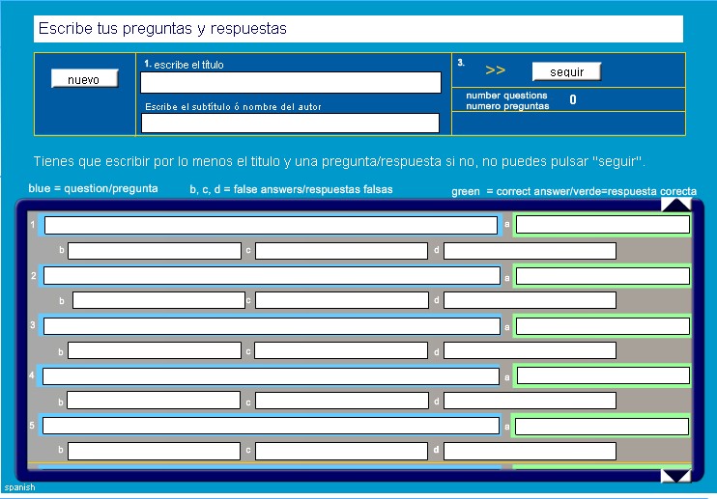717x499 pixels.
Task: Click the scroll up arrow of the question list
Action: point(675,204)
